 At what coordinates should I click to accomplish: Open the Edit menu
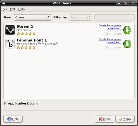click(13, 9)
